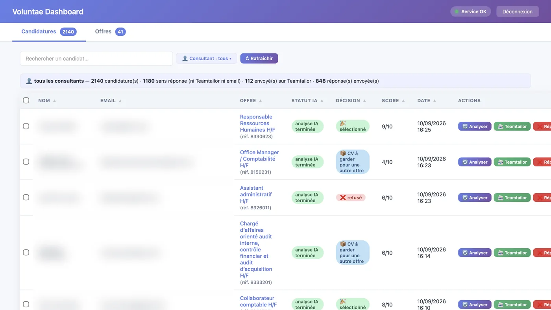Check the Office Manager / Comptabilité row checkbox
The image size is (551, 310).
pos(26,162)
